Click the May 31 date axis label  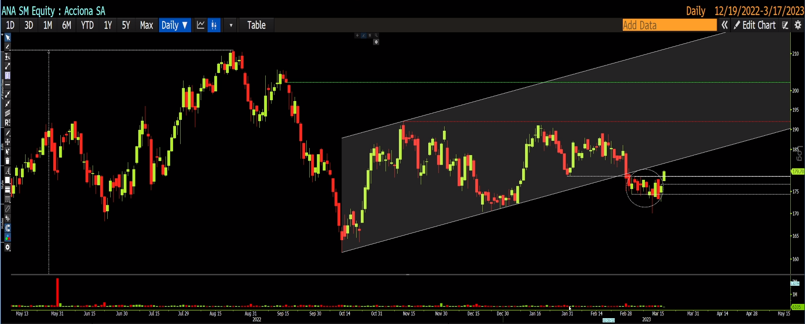point(57,314)
